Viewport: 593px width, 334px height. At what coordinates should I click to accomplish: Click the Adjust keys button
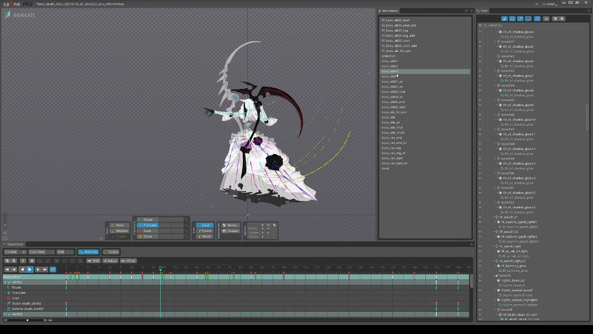pos(111,261)
